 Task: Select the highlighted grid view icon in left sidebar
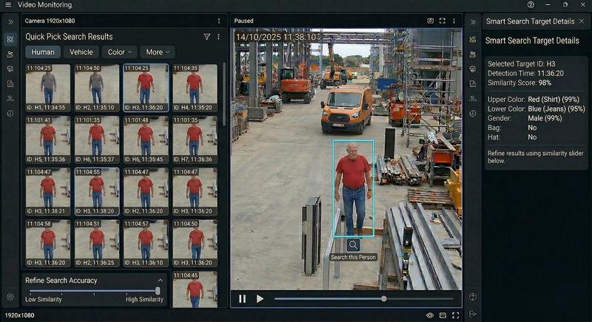coord(10,39)
